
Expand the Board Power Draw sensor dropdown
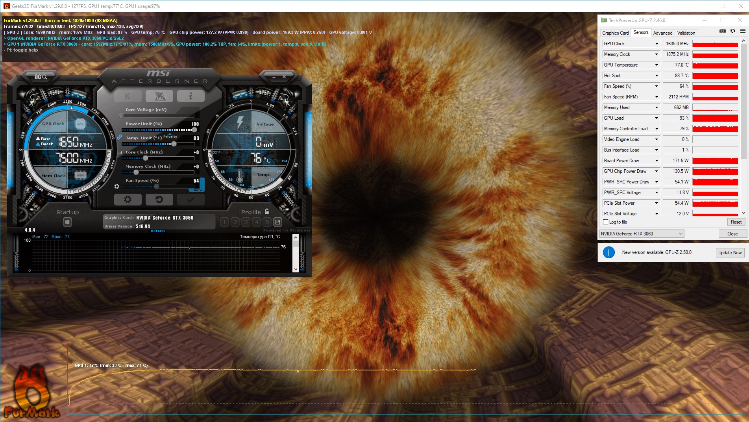[656, 161]
